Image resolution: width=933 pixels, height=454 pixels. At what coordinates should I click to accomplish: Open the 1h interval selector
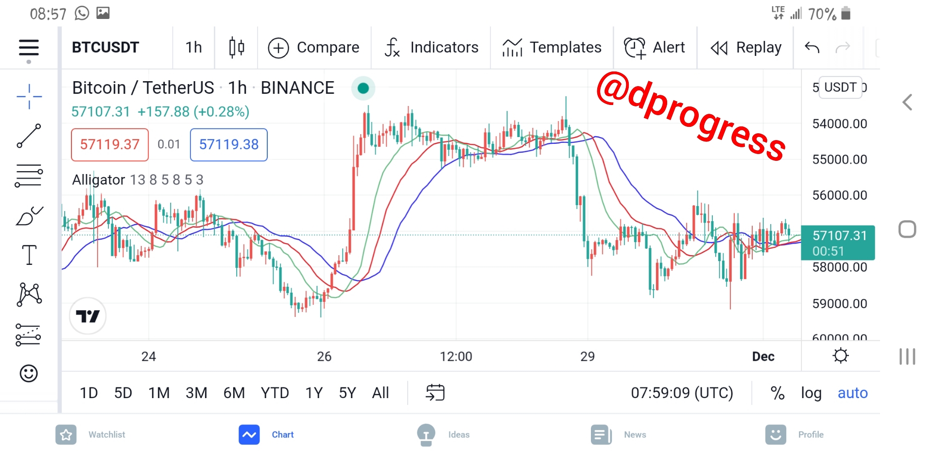coord(193,48)
